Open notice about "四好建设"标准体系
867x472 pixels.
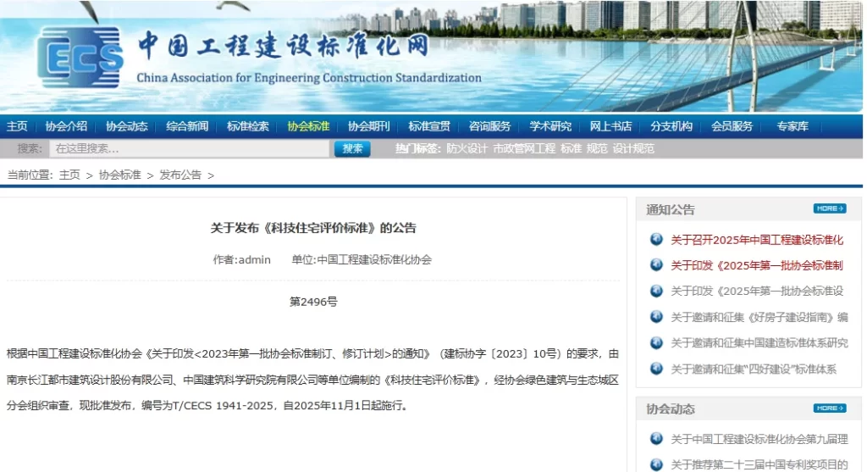(x=754, y=369)
